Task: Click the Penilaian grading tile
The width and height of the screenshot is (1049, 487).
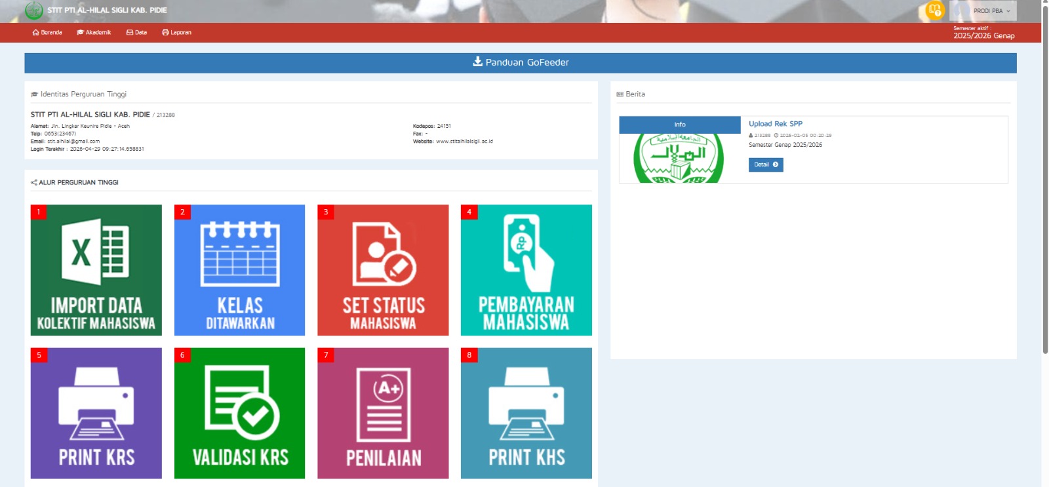Action: (383, 413)
